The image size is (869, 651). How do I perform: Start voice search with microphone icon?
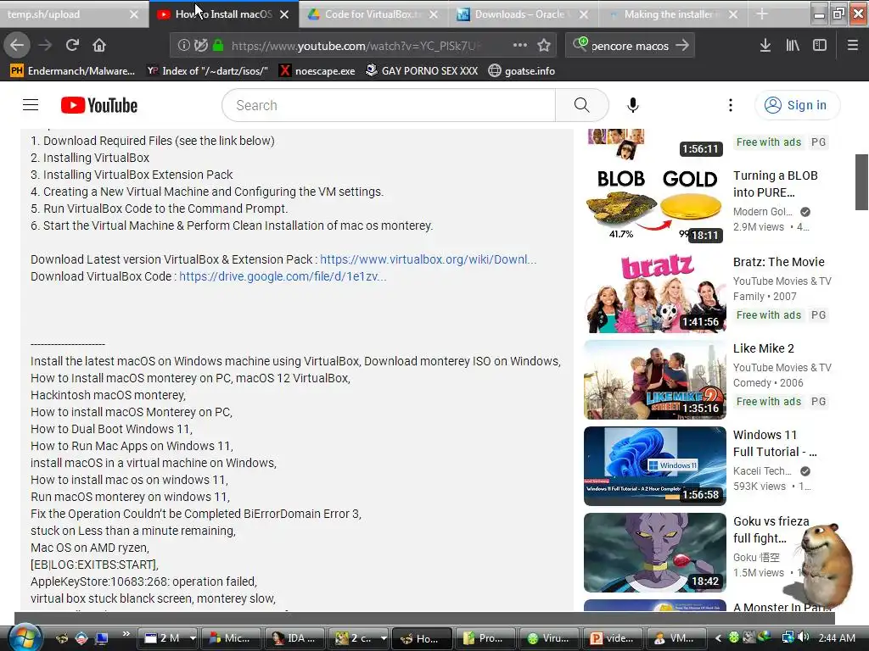coord(633,105)
